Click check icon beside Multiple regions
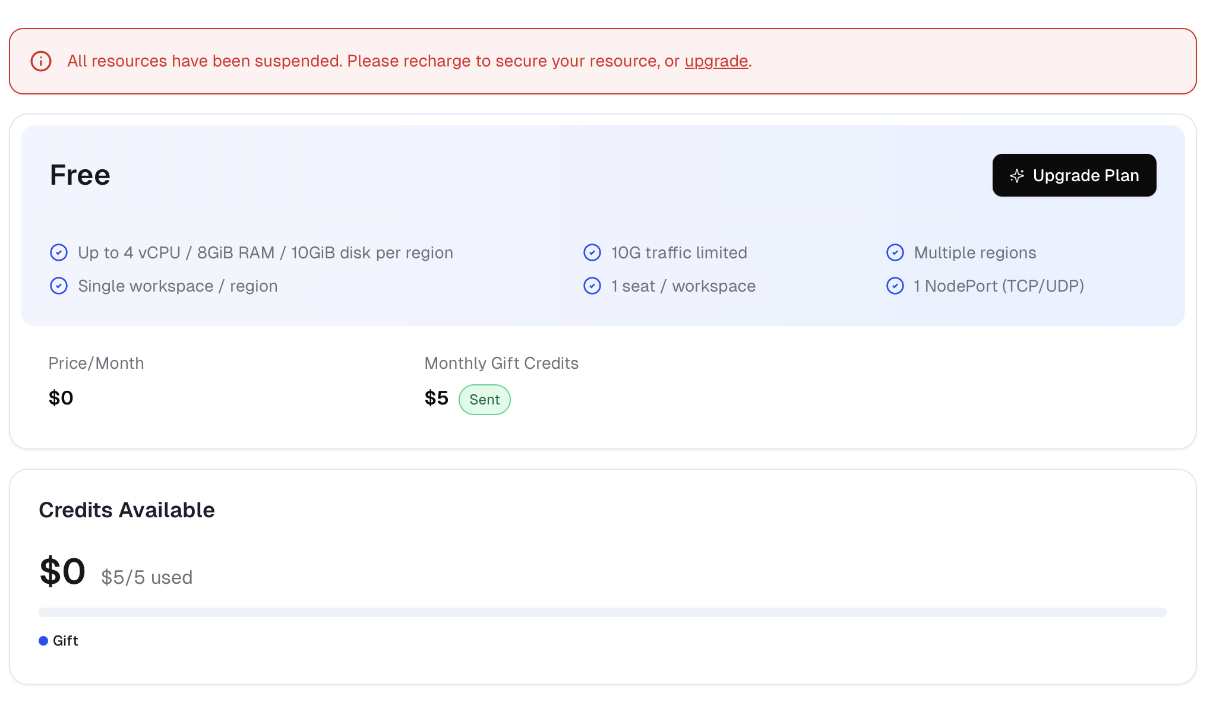Screen dimensions: 1213x702 [895, 252]
